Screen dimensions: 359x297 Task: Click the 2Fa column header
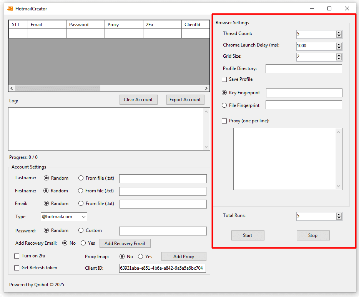coord(163,25)
